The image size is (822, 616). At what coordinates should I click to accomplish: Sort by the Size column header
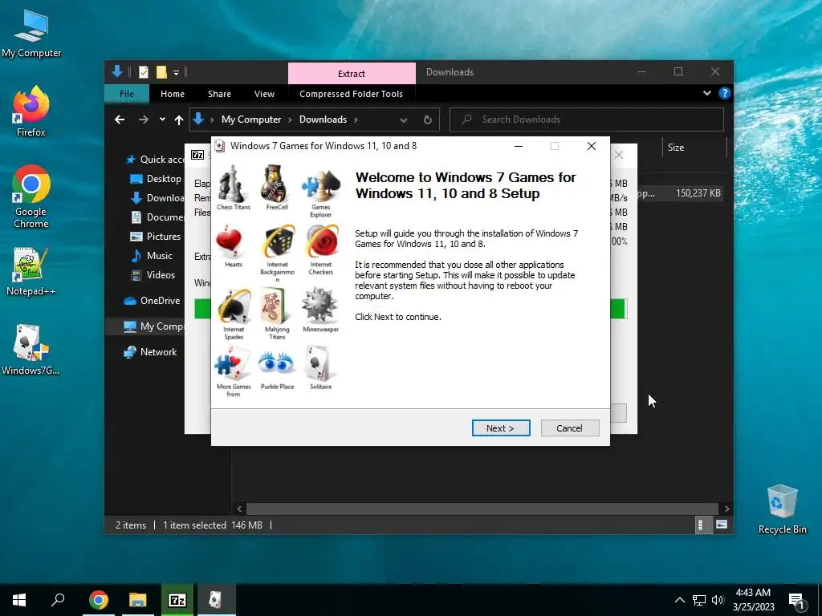coord(694,148)
